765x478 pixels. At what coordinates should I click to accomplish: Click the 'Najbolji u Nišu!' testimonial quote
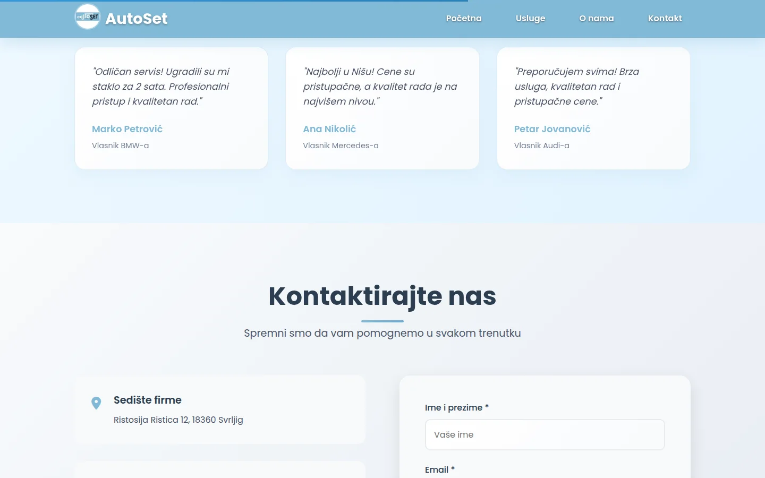coord(380,87)
